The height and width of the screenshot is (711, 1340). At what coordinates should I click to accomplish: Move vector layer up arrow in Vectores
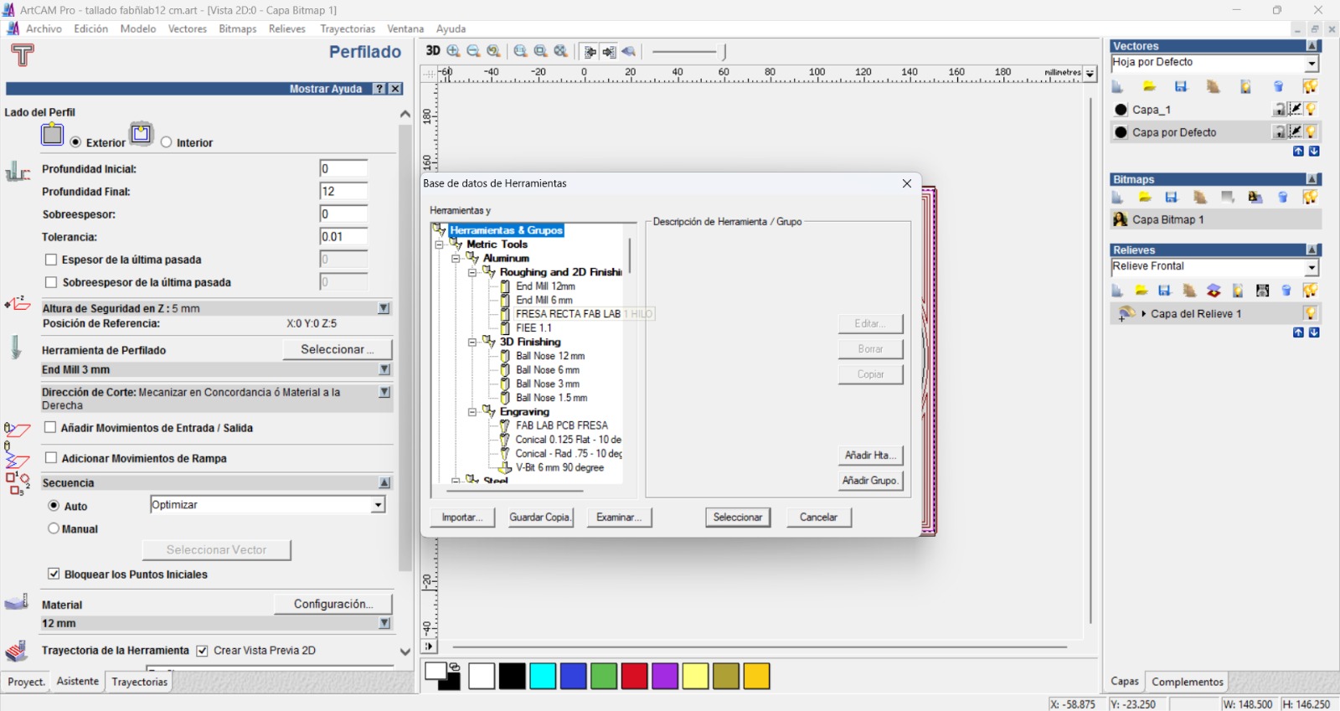[1298, 152]
